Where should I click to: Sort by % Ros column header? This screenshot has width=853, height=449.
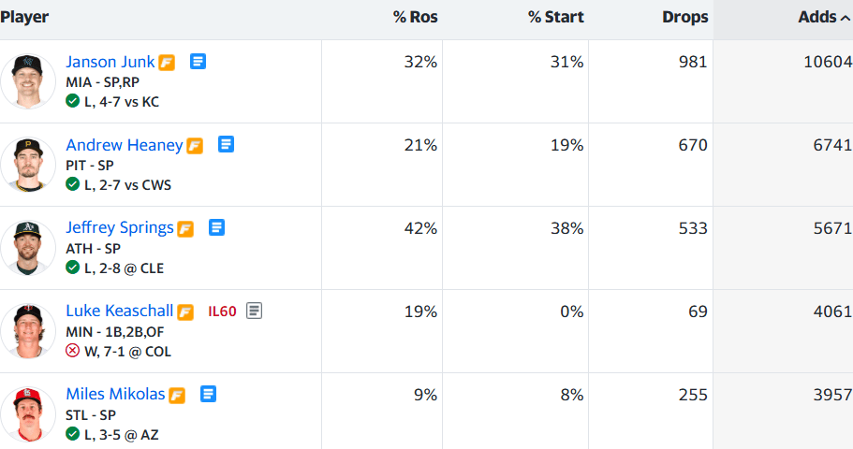coord(416,18)
